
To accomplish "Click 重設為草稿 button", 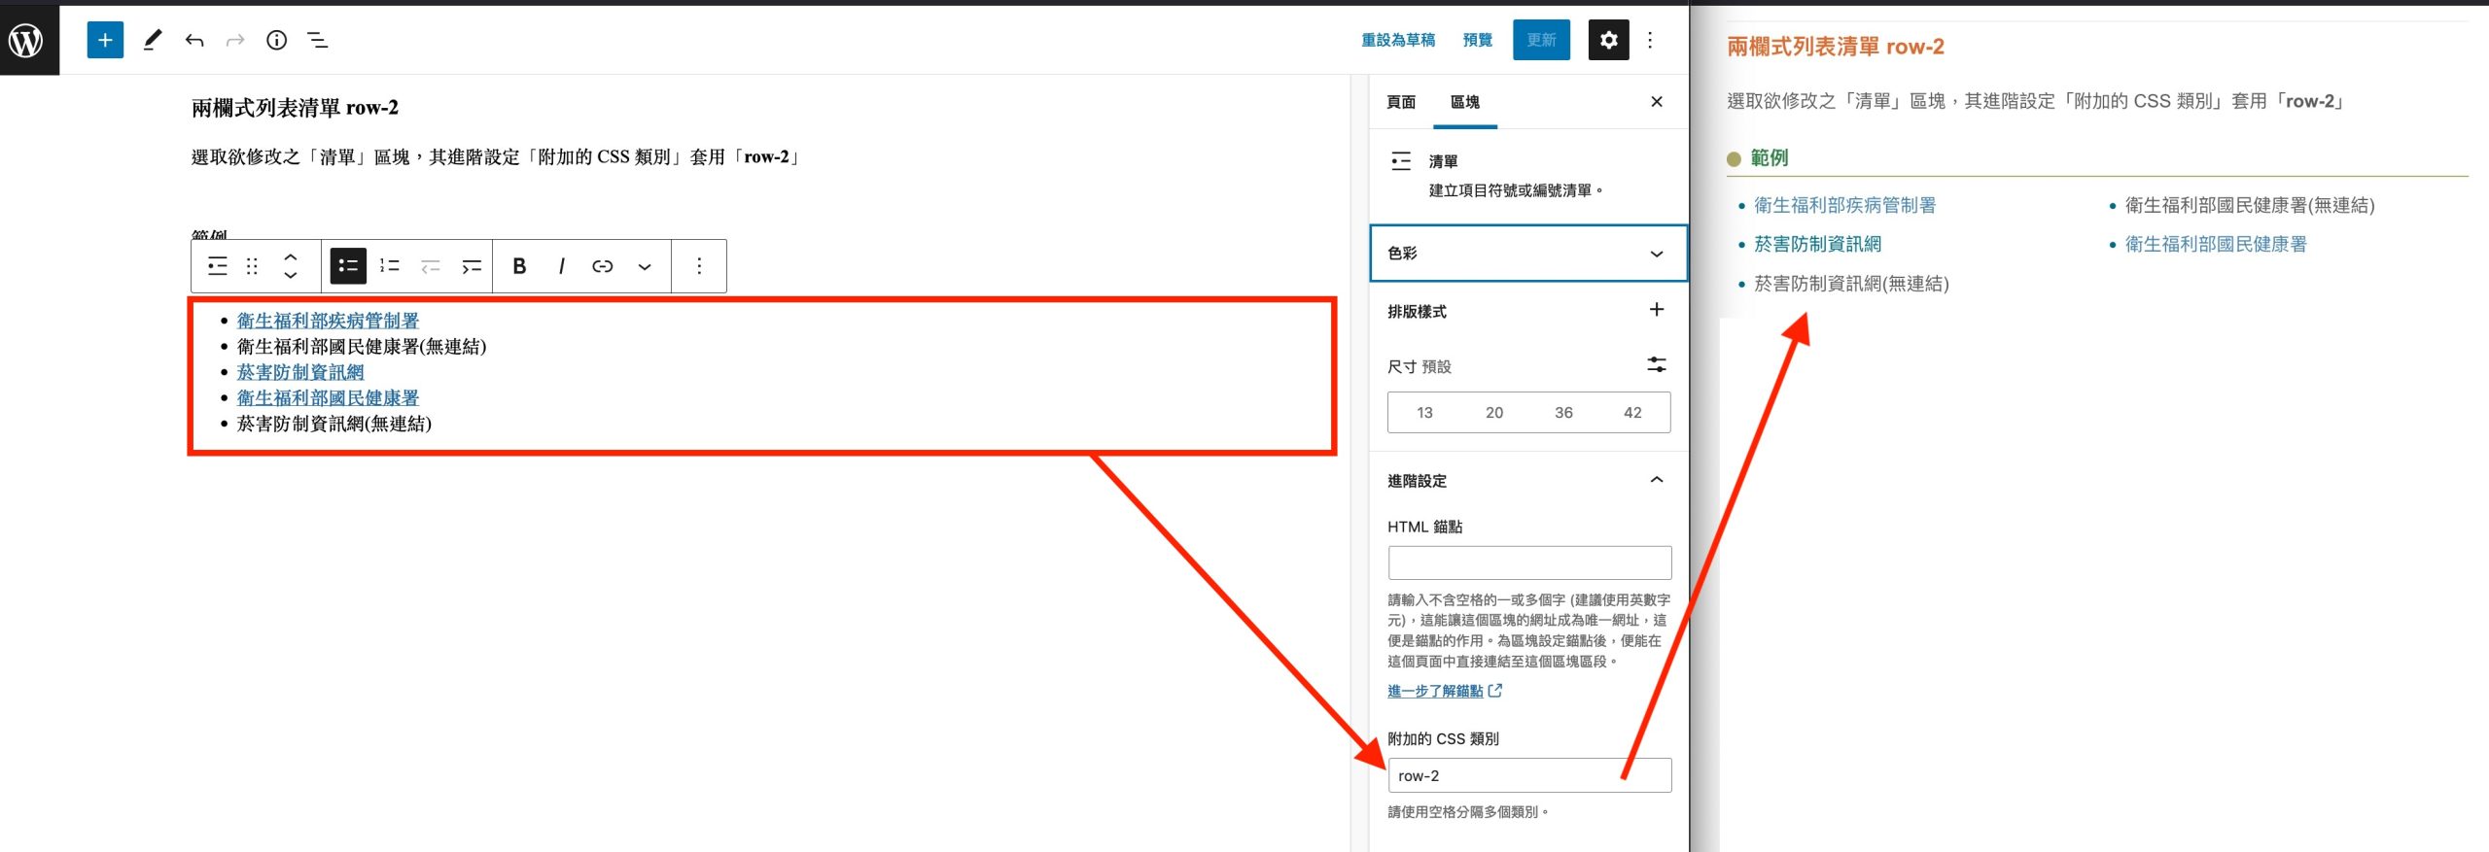I will [1398, 40].
